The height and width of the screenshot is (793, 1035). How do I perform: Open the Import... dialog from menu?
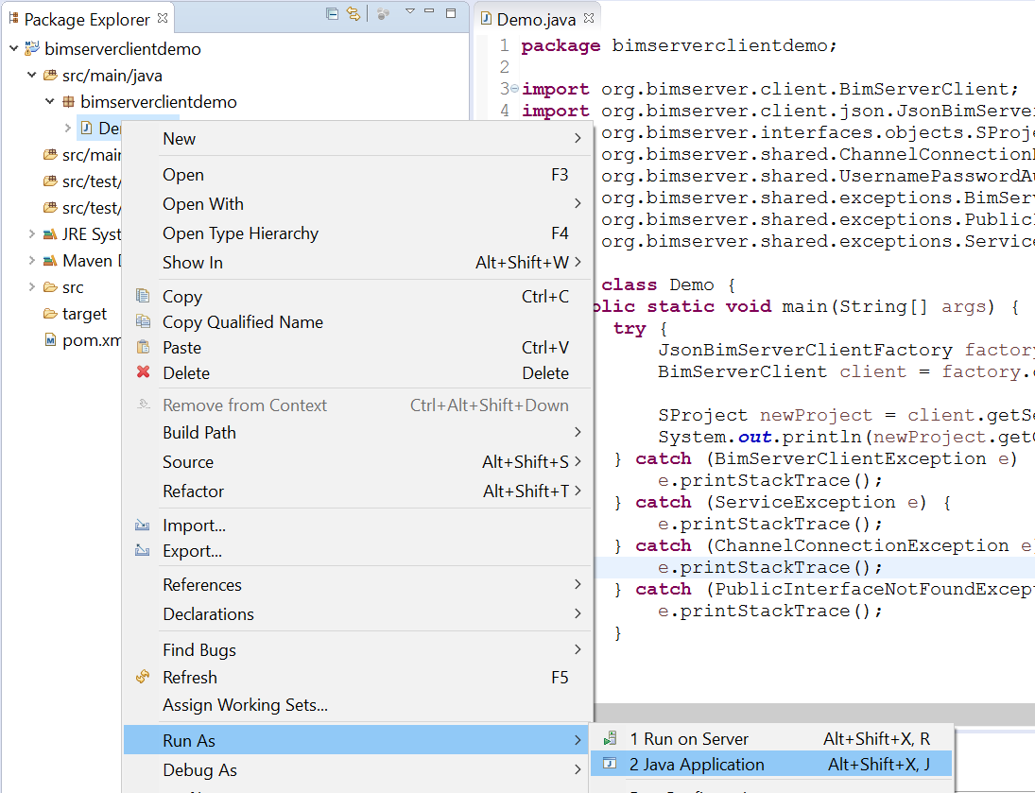coord(194,526)
